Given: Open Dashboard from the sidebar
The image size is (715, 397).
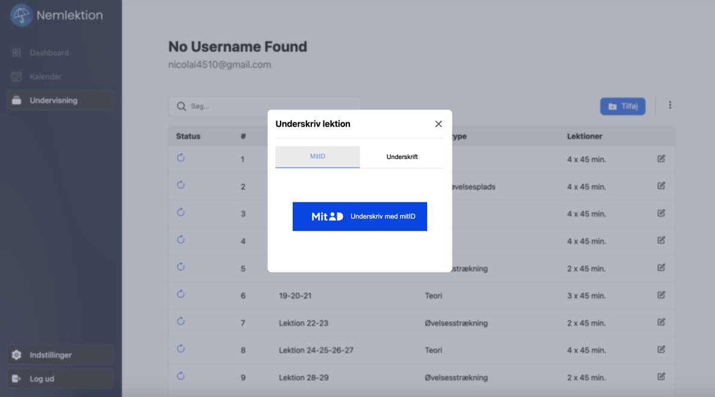Looking at the screenshot, I should (x=49, y=53).
